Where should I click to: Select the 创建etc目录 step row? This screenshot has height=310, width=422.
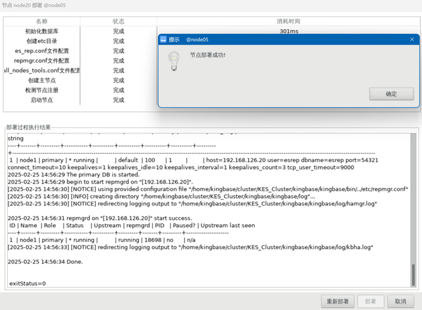tap(41, 41)
